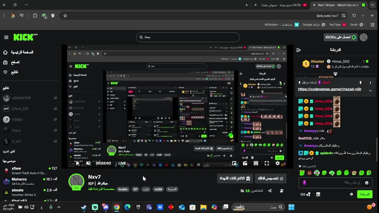Switch to Nxv7 Stream browser tab
This screenshot has height=213, width=379.
(x=339, y=5)
